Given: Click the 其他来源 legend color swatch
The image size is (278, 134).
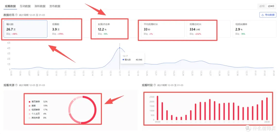Looking at the screenshot, I should [x=29, y=118].
